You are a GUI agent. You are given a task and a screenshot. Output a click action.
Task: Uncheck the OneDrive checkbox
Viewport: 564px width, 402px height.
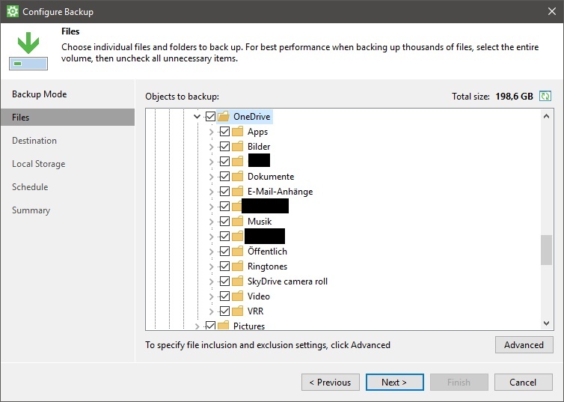tap(210, 116)
